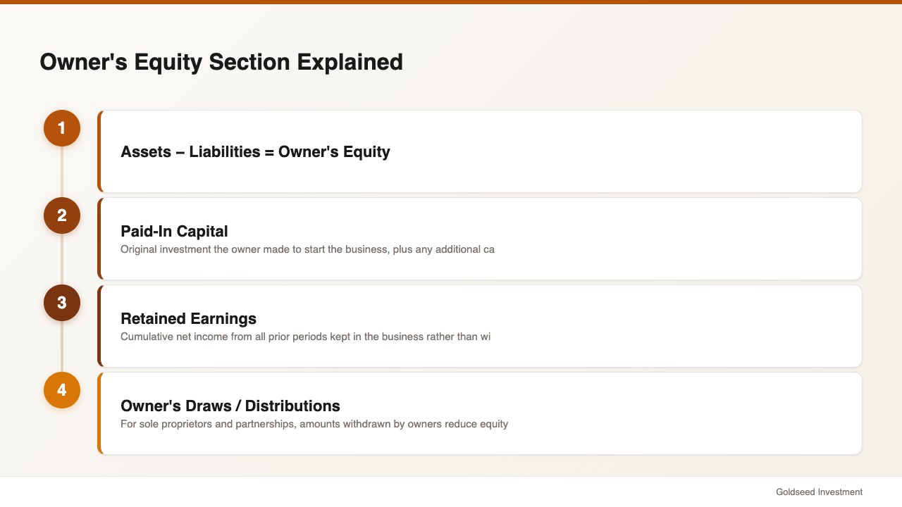Click the orange bar at the slide top
Image resolution: width=902 pixels, height=507 pixels.
point(451,2)
